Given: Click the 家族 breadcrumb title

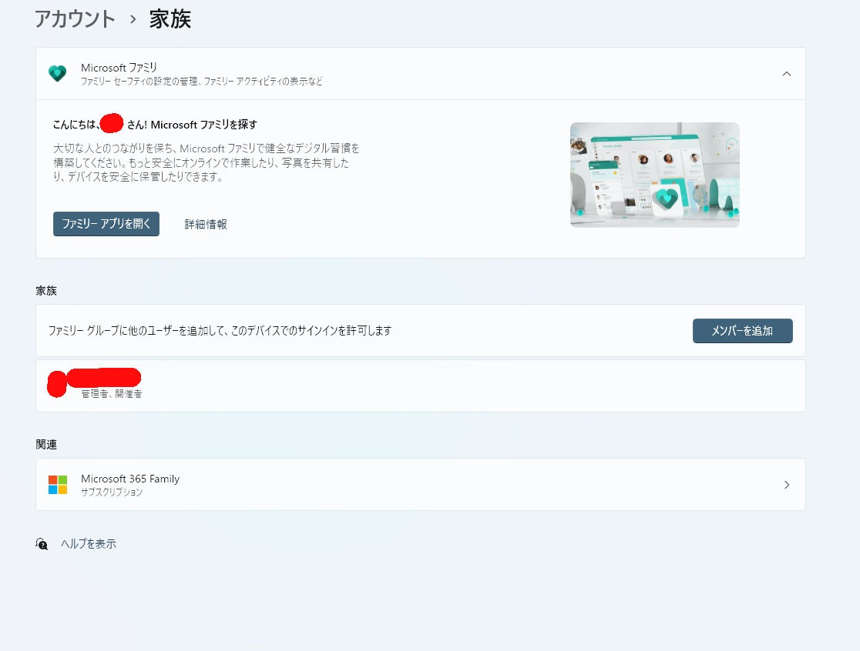Looking at the screenshot, I should (170, 19).
